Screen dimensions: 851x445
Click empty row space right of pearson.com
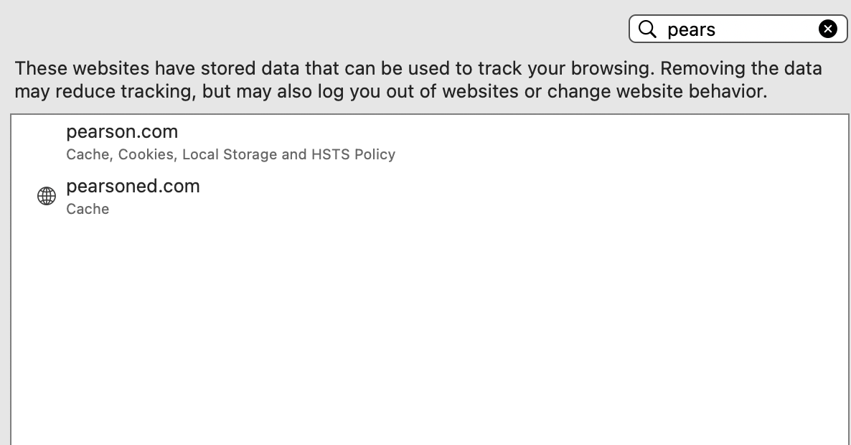click(502, 141)
